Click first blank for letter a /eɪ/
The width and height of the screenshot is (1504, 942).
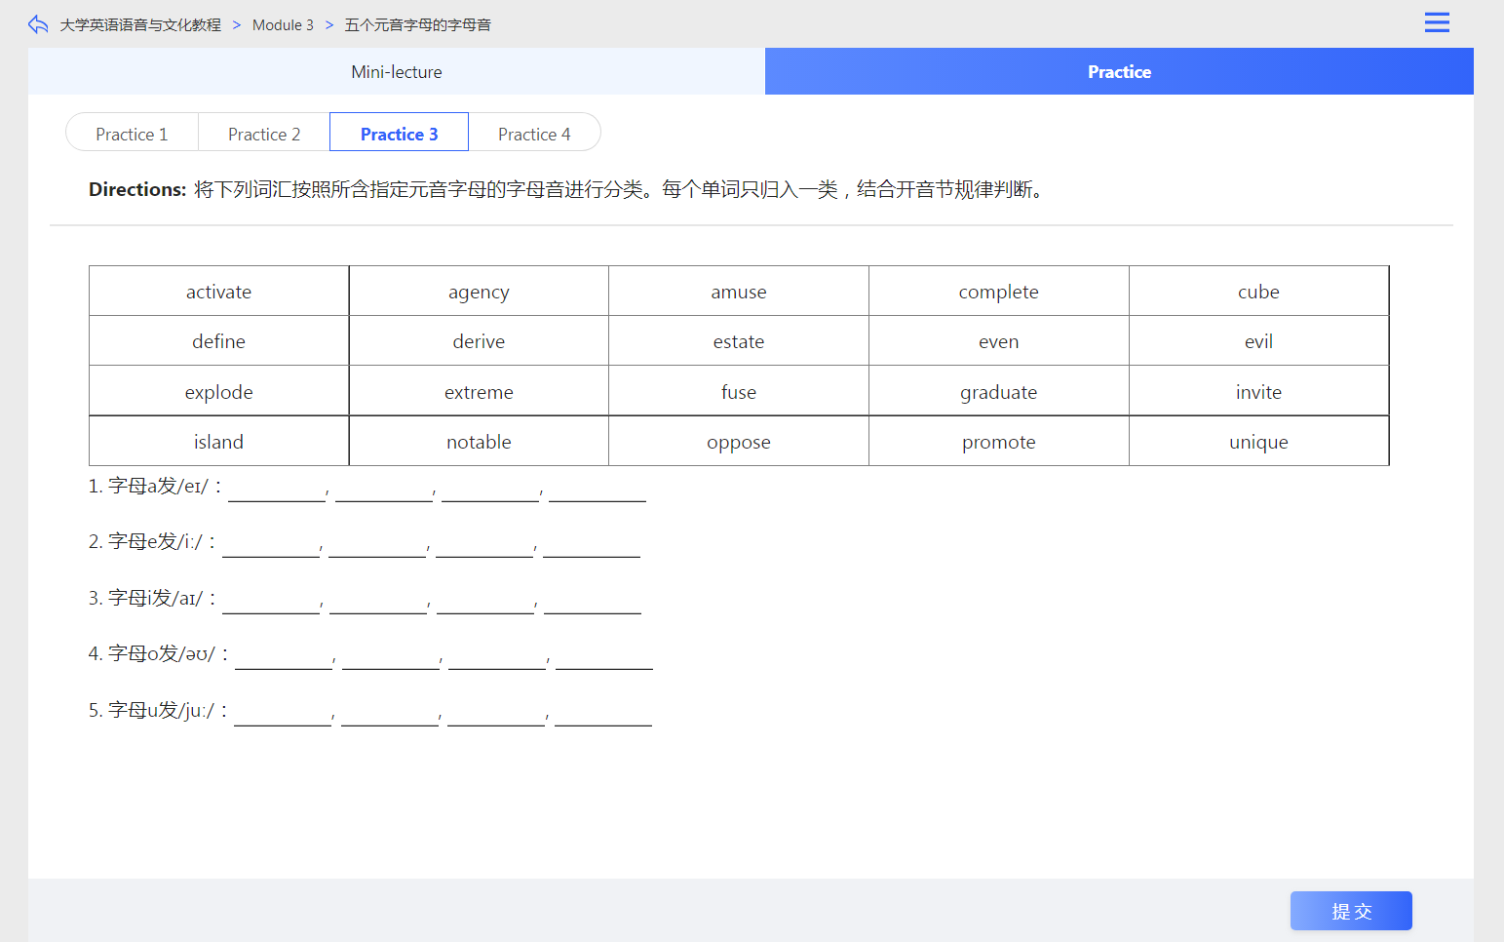point(276,489)
